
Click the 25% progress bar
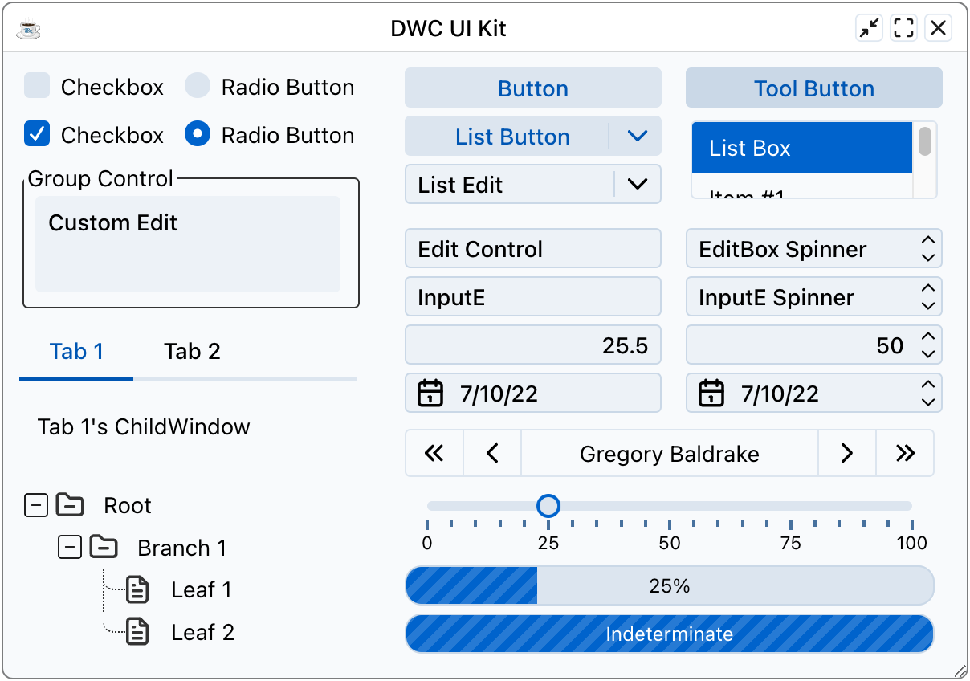pos(670,585)
